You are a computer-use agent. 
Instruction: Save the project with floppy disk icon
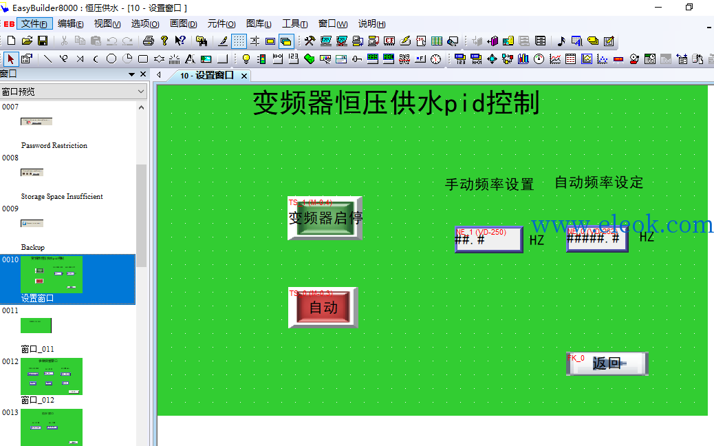[43, 41]
